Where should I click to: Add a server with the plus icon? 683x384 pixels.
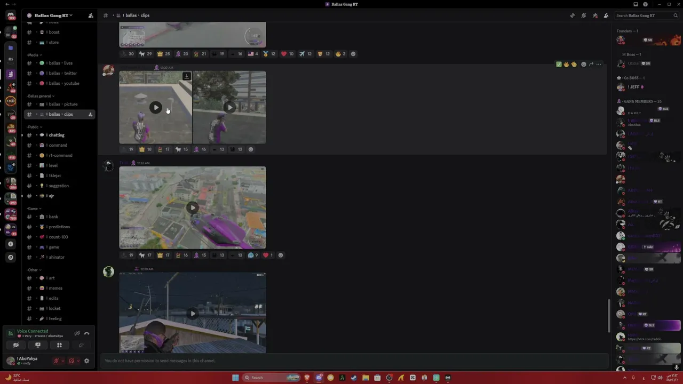coord(11,244)
